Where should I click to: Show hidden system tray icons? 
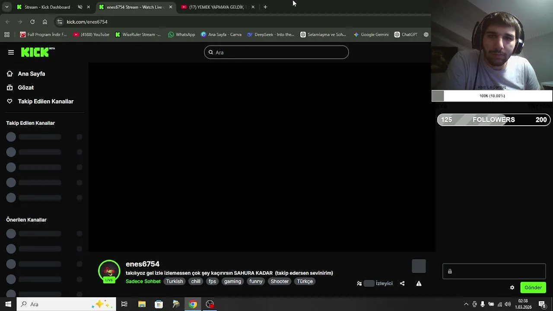pyautogui.click(x=466, y=305)
